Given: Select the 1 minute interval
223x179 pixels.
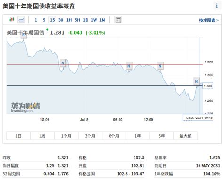Looking at the screenshot, I should pos(36,20).
